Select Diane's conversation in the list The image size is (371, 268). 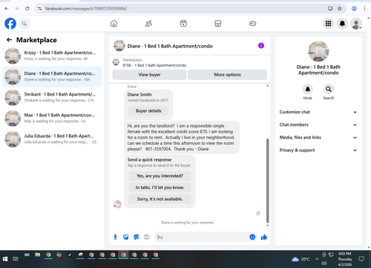point(52,76)
